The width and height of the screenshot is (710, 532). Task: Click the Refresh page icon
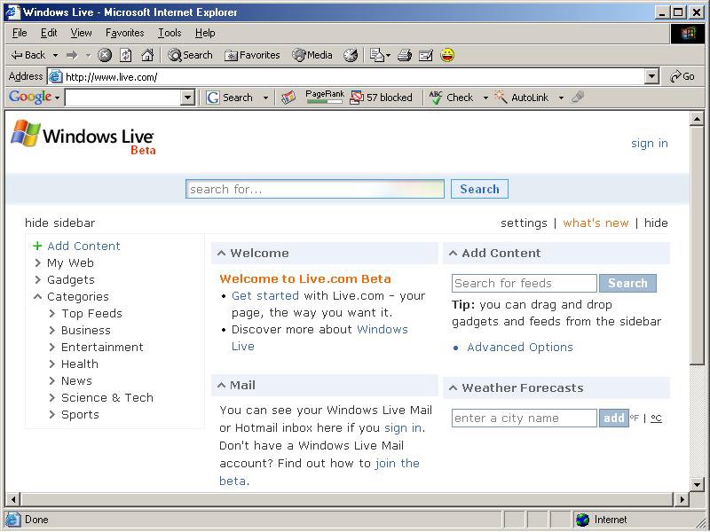pos(126,55)
